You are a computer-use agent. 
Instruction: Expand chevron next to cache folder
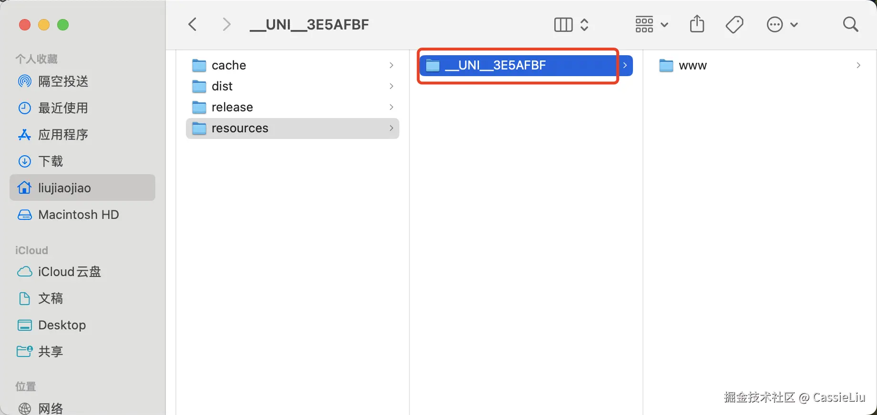(x=391, y=65)
